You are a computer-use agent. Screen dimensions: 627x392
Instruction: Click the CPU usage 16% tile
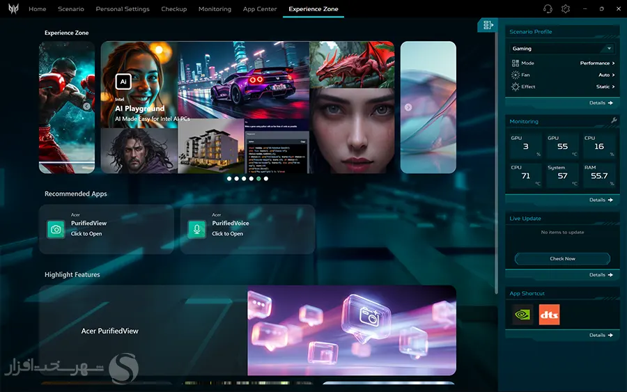(599, 146)
